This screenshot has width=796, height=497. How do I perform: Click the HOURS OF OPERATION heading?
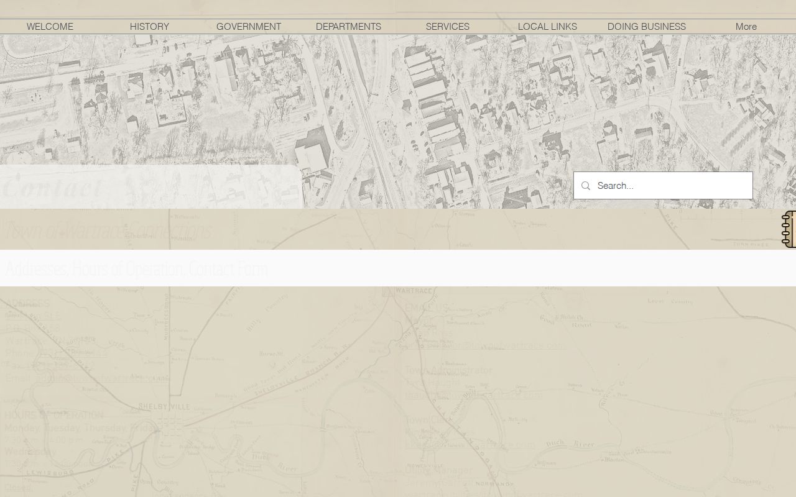(x=54, y=415)
